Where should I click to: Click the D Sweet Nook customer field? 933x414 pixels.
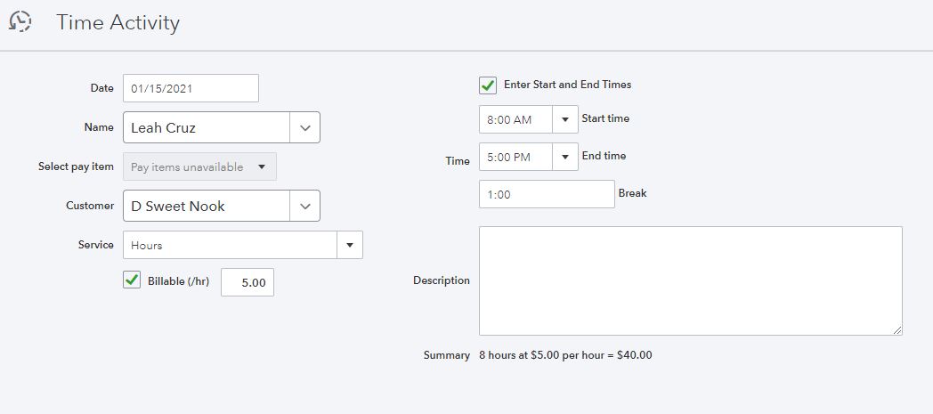pyautogui.click(x=207, y=206)
